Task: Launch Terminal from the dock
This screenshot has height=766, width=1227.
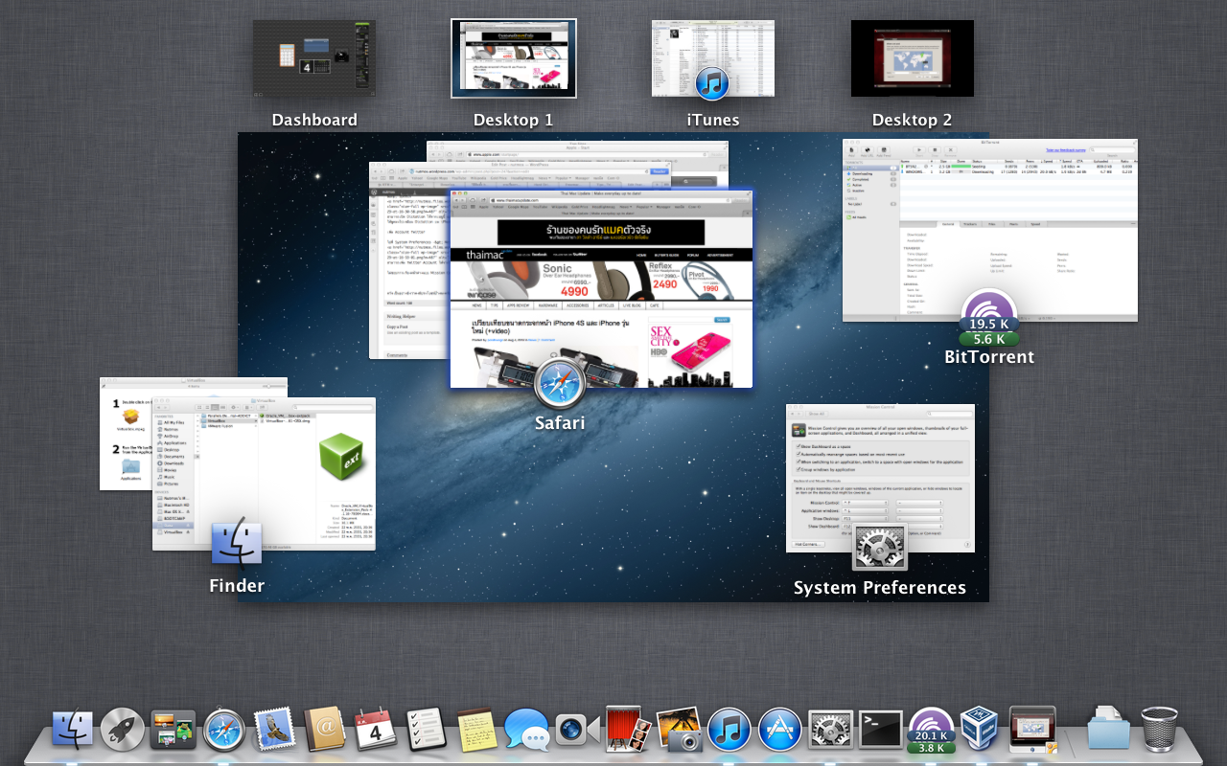Action: (x=881, y=730)
